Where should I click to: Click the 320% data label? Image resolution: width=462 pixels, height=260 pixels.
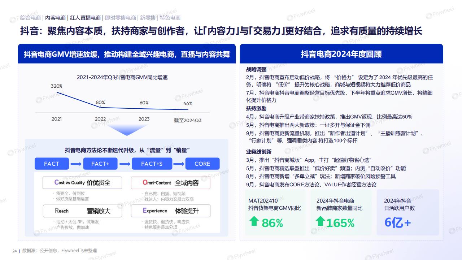[x=57, y=86]
